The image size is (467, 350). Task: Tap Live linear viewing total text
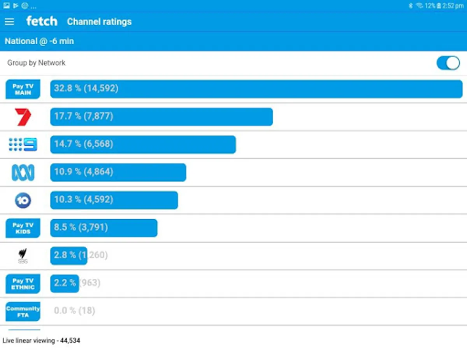click(41, 341)
